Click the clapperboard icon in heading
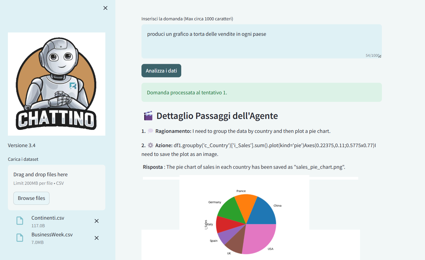This screenshot has height=260, width=425. point(148,116)
